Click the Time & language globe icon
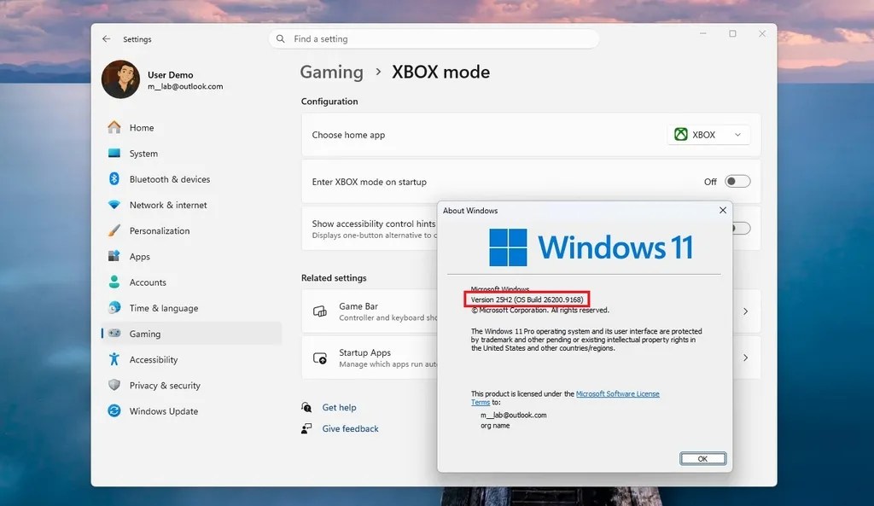The image size is (874, 506). pos(114,308)
